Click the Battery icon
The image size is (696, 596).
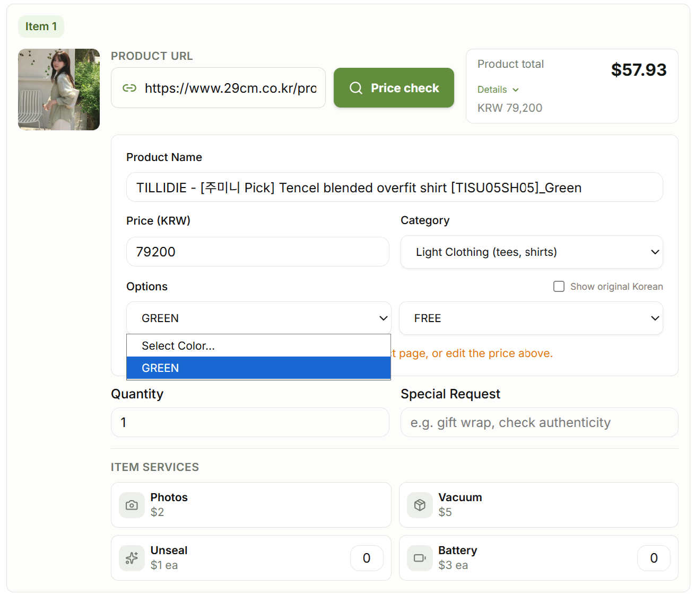click(x=420, y=558)
